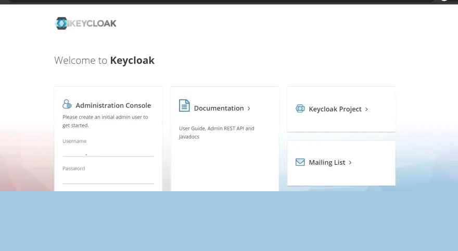
Task: Click the 'Welcome to Keycloak' heading
Action: [x=104, y=60]
